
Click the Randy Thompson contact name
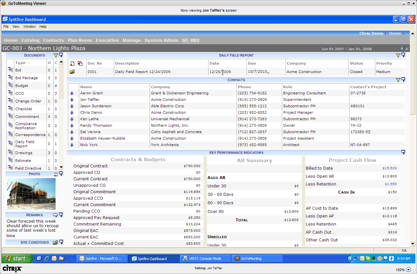tap(96, 125)
